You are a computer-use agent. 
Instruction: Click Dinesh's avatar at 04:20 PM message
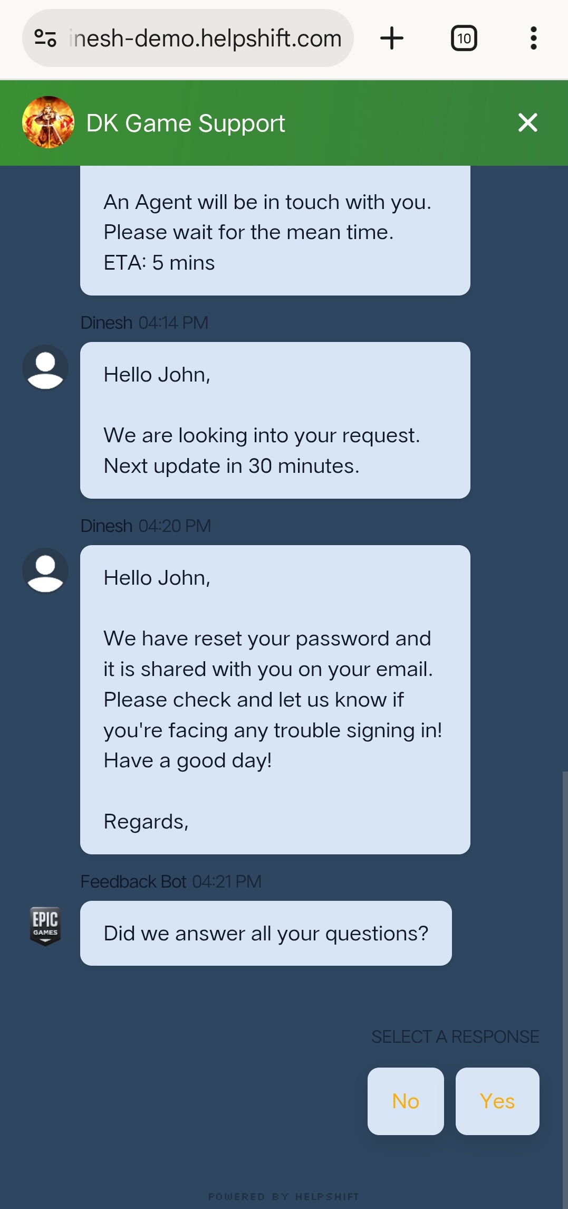[x=45, y=570]
